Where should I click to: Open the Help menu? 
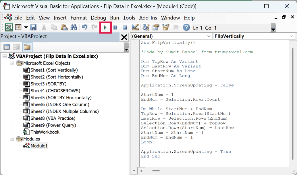tap(189, 18)
